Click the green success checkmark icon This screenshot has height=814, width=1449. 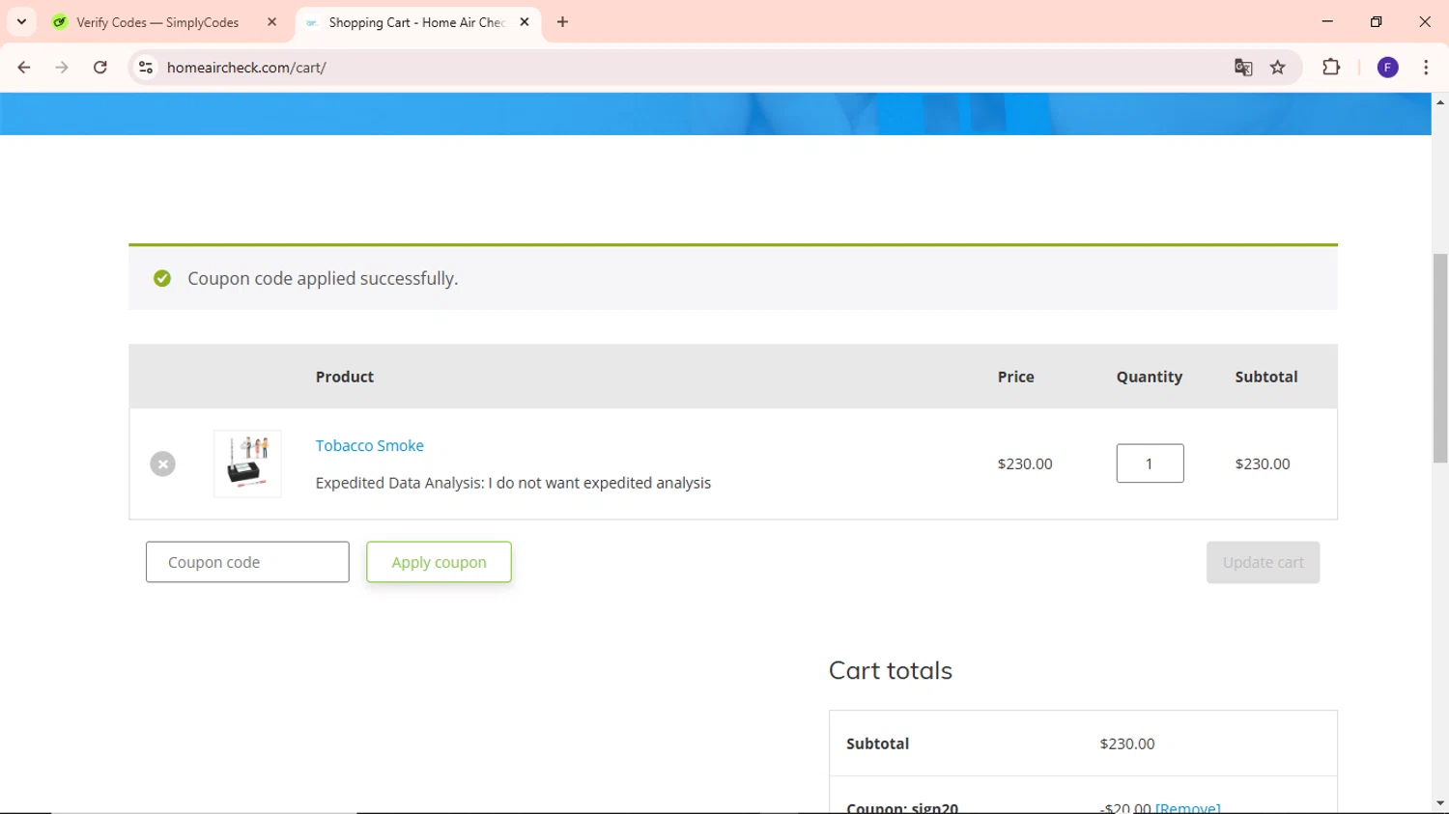pyautogui.click(x=162, y=278)
